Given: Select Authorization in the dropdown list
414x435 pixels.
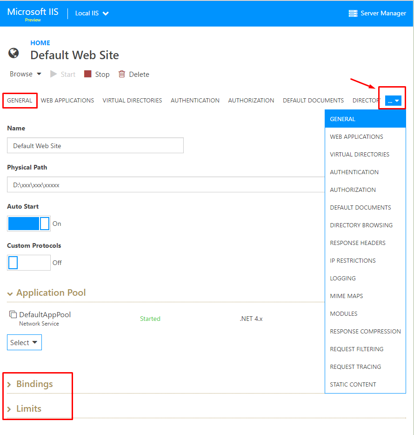Looking at the screenshot, I should (x=365, y=190).
